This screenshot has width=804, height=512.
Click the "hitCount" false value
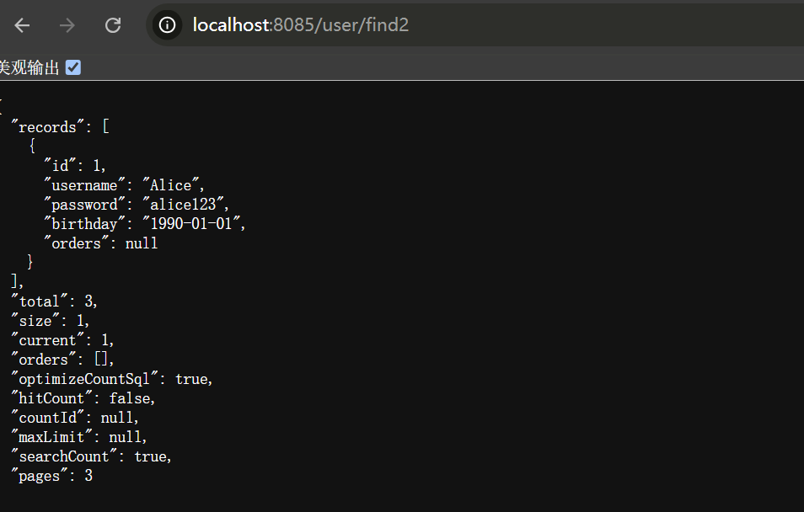click(131, 398)
